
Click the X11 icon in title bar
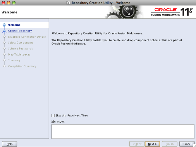[x=68, y=3]
